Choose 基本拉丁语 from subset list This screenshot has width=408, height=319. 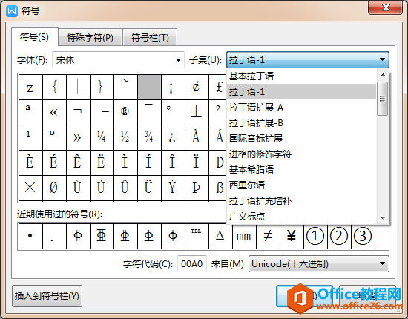[x=301, y=76]
